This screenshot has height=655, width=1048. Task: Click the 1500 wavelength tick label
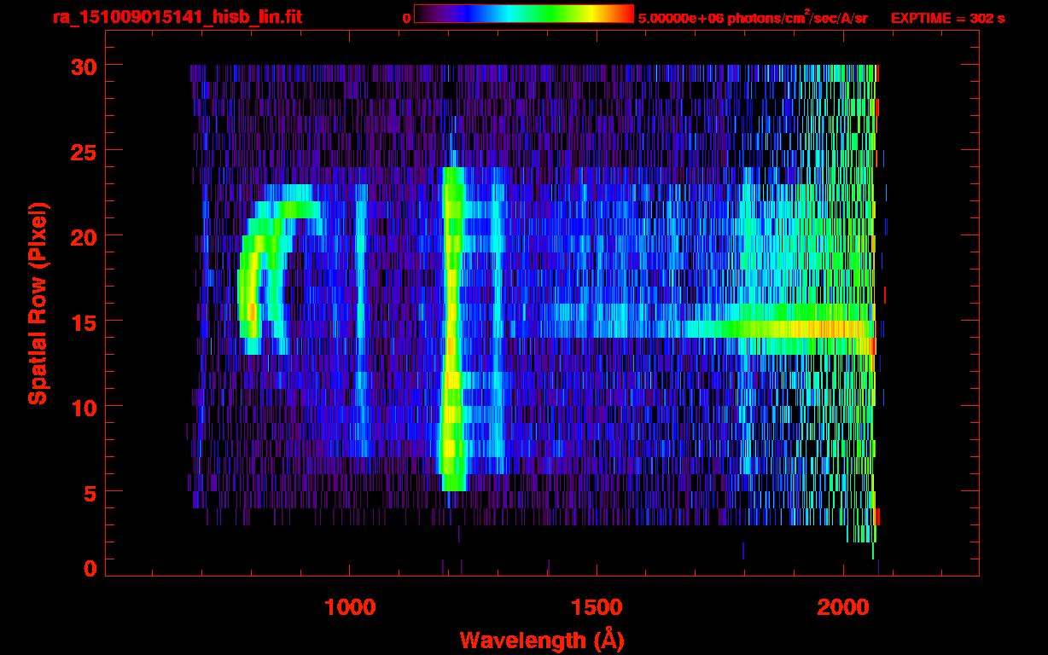(596, 607)
